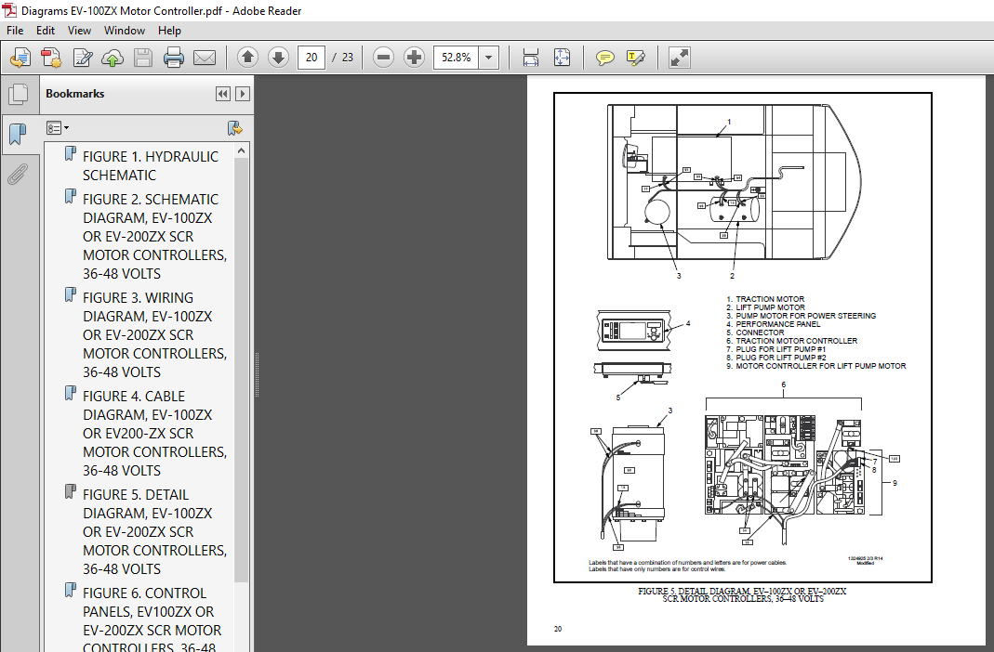Click the Export PDF file icon

point(20,58)
